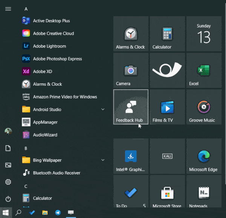
Task: Open taskbar Search magnifier
Action: coord(18,212)
